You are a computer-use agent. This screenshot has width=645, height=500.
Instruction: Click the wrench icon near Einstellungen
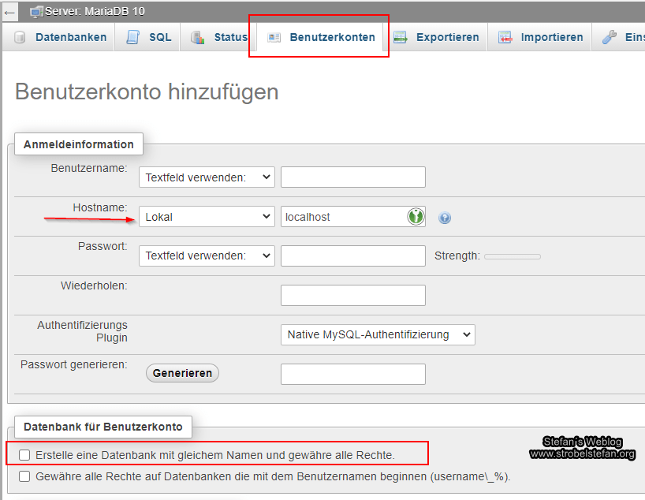coord(608,36)
